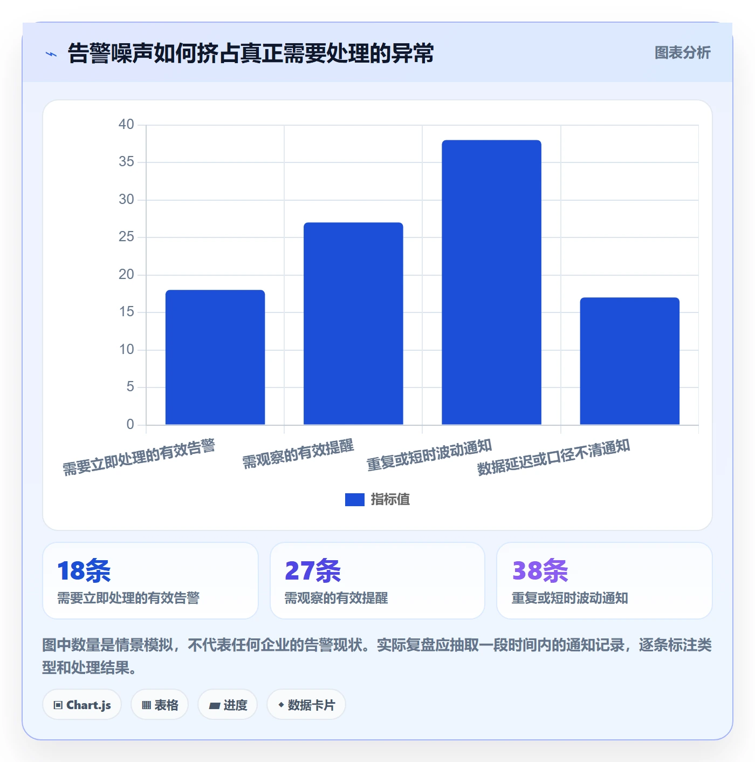Click the 图表分析 label in header
The width and height of the screenshot is (755, 762).
682,53
